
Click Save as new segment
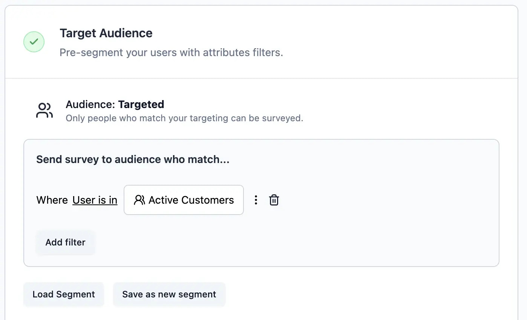click(x=169, y=294)
